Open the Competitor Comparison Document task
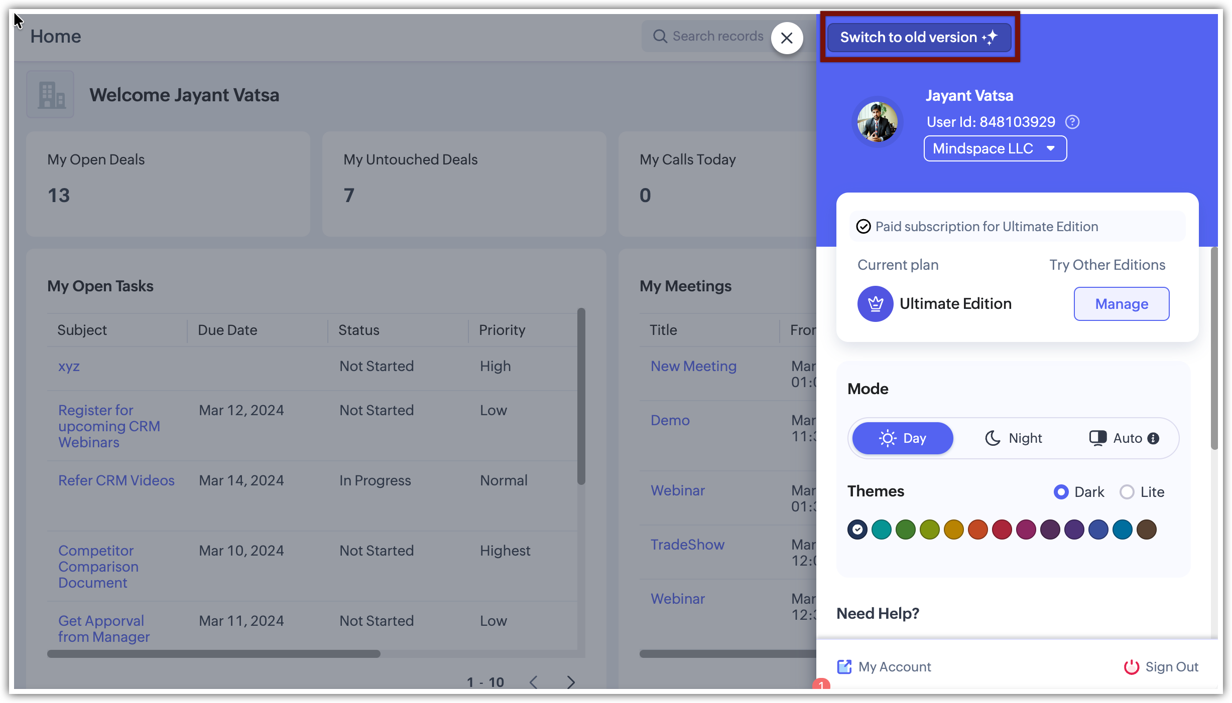1232x703 pixels. pyautogui.click(x=98, y=567)
